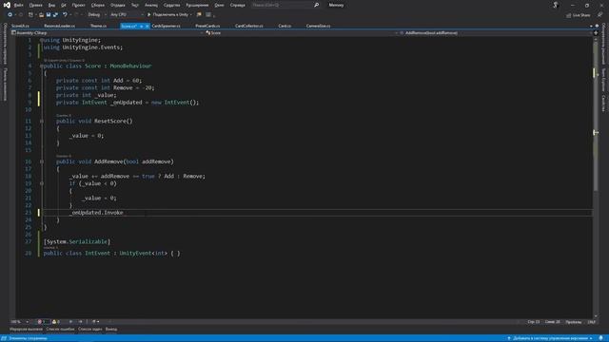Switch to the CardCollector.cs tab
Screen dimensions: 609x342
click(x=249, y=26)
